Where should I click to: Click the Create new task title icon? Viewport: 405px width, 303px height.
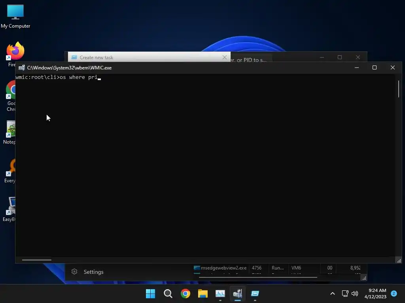pos(74,57)
